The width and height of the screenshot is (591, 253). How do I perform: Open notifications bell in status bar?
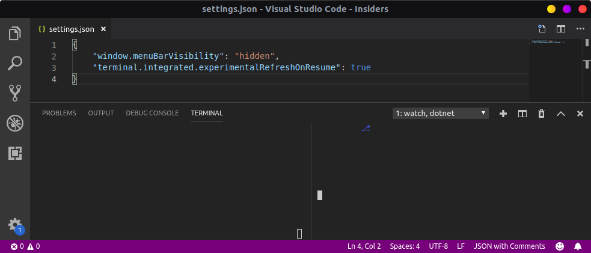click(x=578, y=246)
